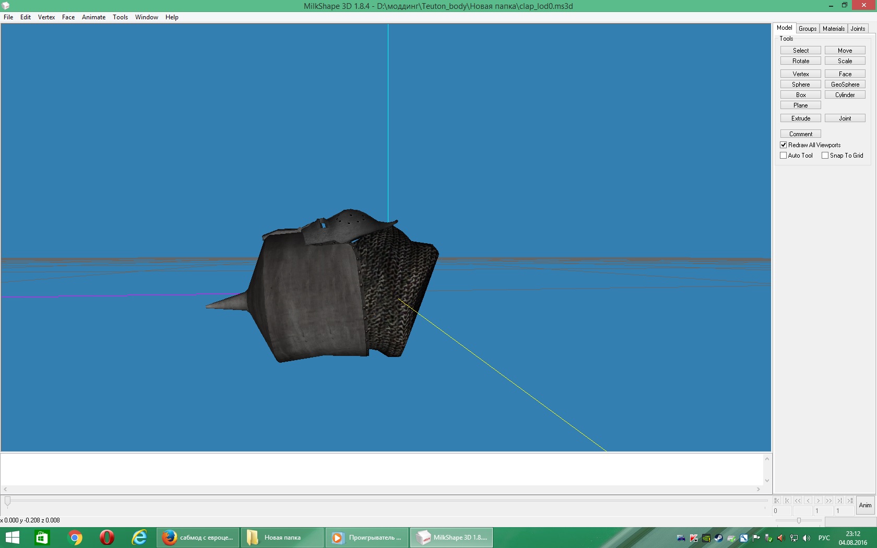This screenshot has height=548, width=877.
Task: Click the message panel scroll up arrow
Action: 767,459
